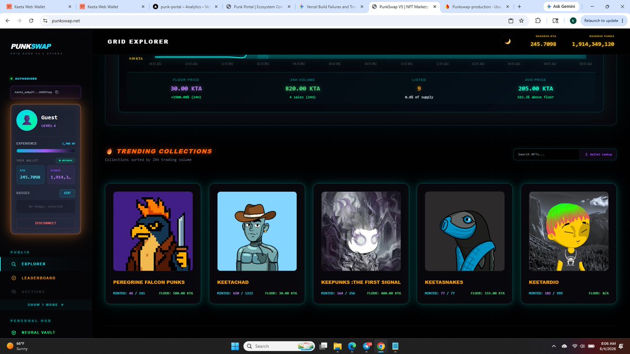Viewport: 630px width, 354px height.
Task: Go back in browser history
Action: pos(7,20)
